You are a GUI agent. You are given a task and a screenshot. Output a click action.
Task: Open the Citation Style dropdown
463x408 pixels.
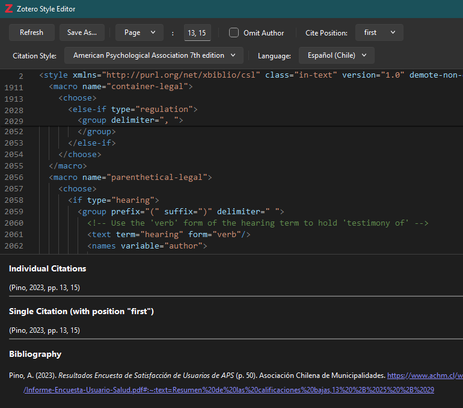click(x=154, y=55)
